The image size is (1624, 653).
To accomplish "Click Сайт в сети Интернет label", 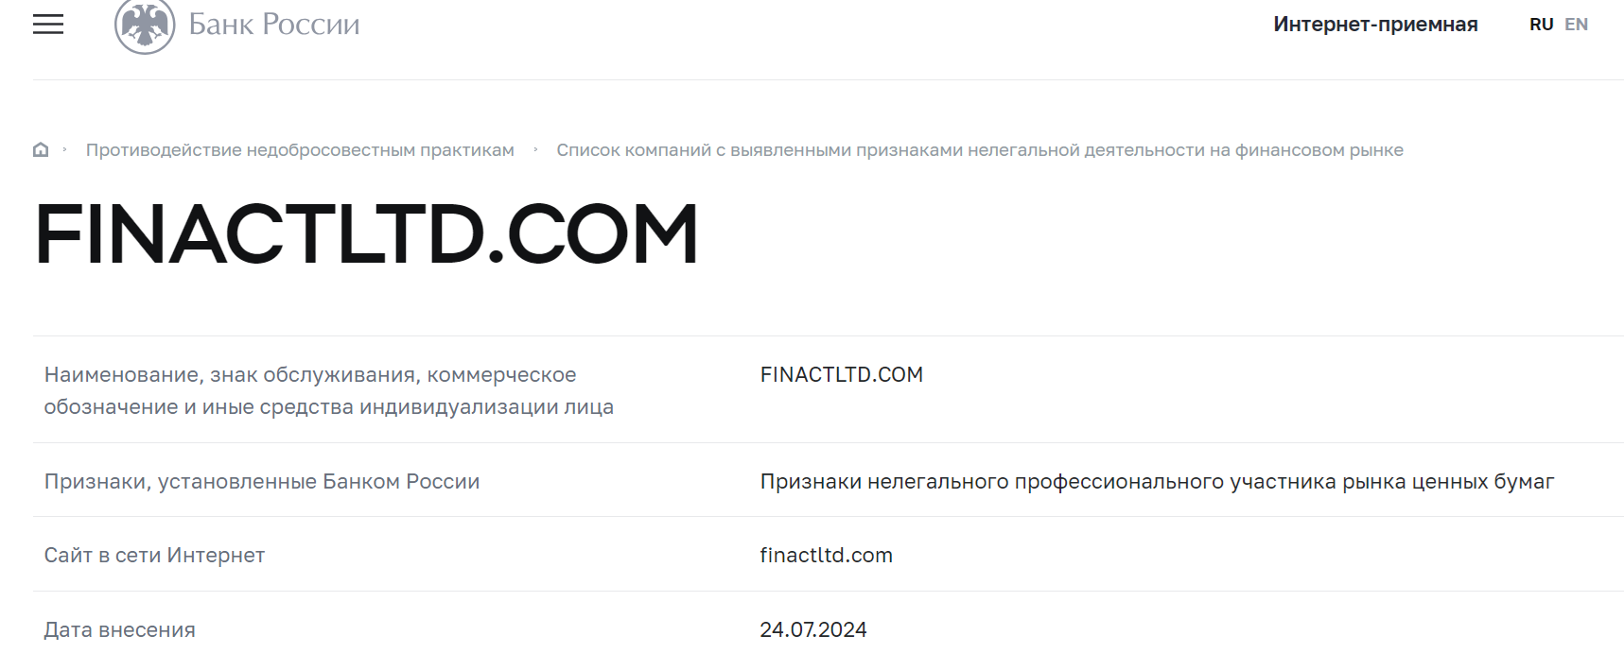I will tap(154, 555).
